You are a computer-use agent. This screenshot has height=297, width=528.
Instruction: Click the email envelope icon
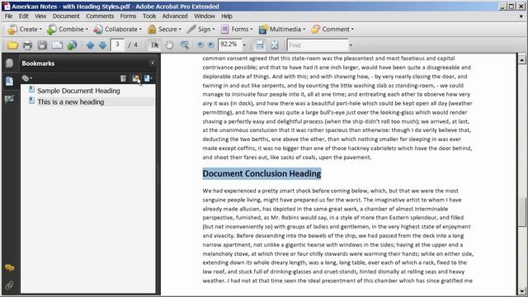[57, 45]
